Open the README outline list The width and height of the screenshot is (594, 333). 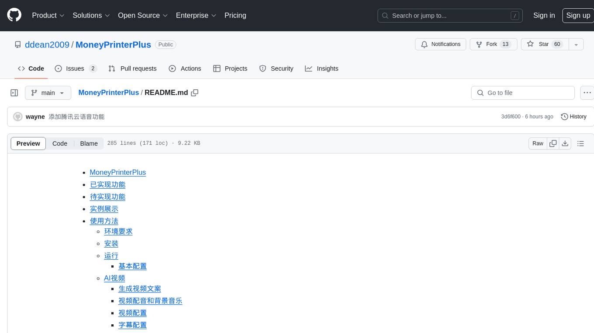tap(580, 143)
